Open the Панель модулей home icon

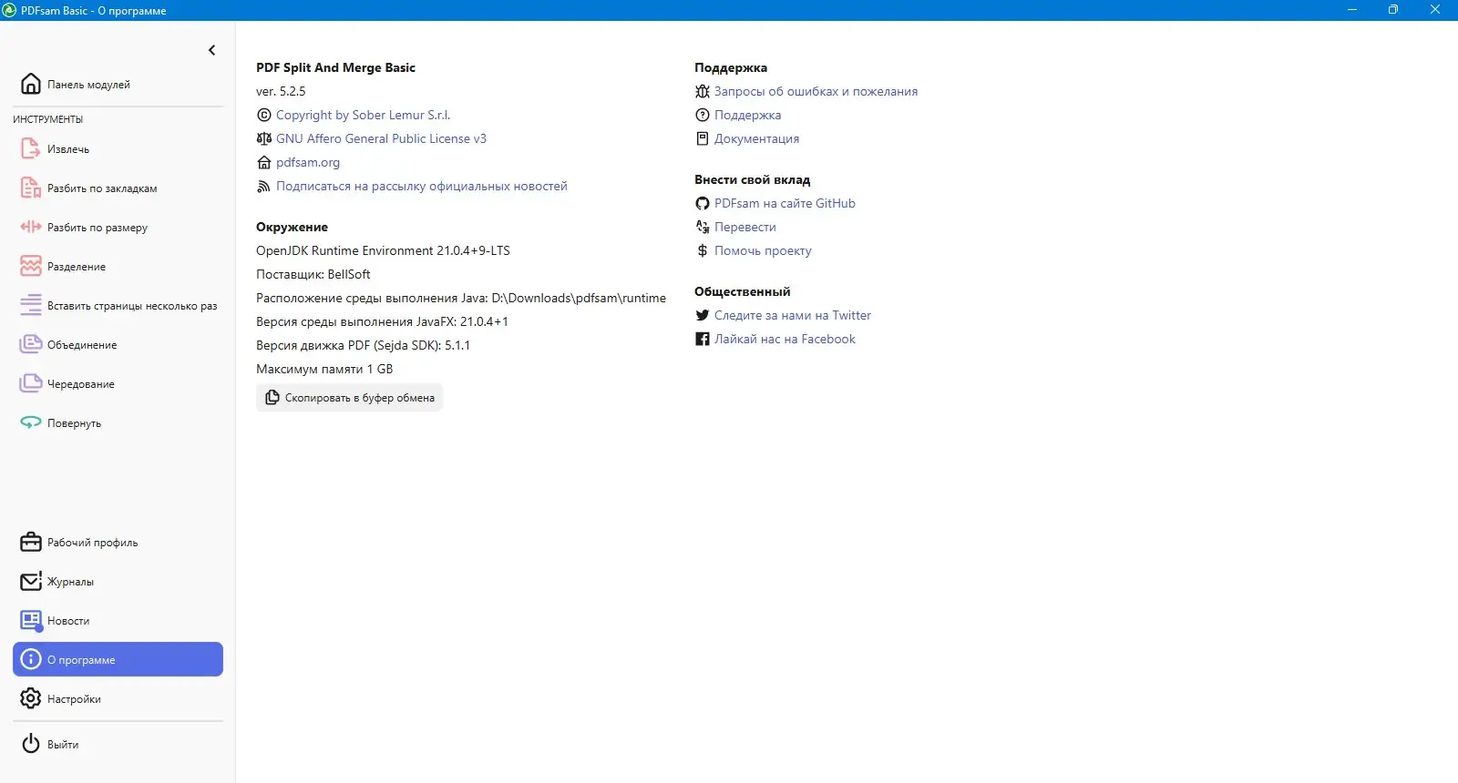[x=31, y=84]
